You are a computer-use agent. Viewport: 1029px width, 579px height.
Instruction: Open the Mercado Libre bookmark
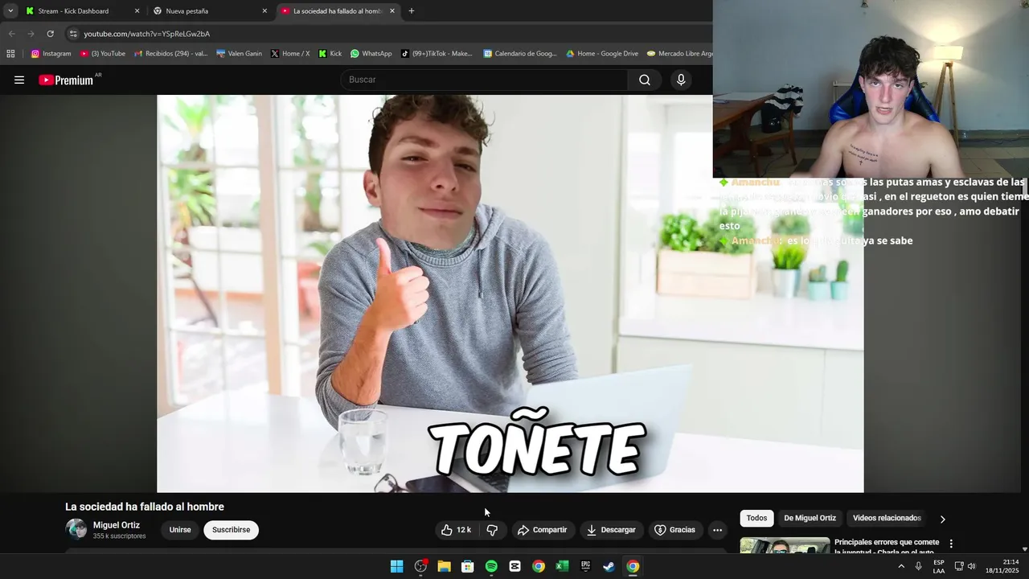coord(679,54)
